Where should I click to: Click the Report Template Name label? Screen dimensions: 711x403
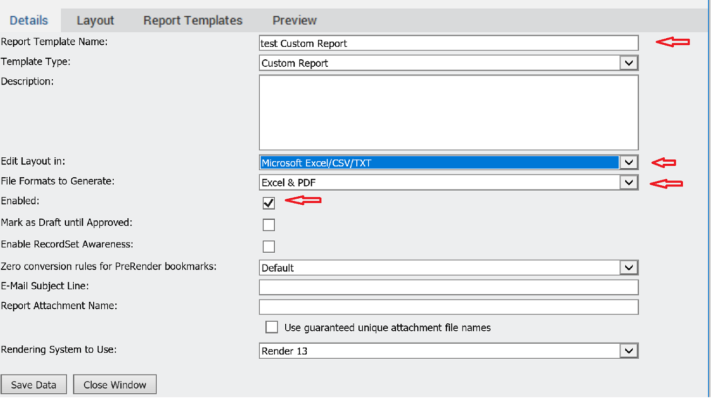click(x=54, y=41)
